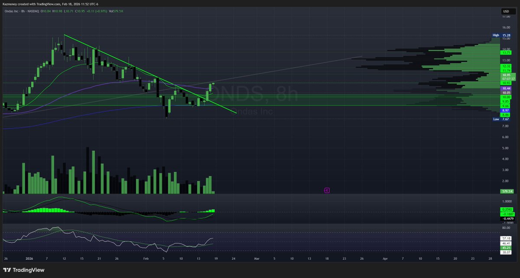Click the Low 7.67 price label
The width and height of the screenshot is (520, 278).
(501, 119)
